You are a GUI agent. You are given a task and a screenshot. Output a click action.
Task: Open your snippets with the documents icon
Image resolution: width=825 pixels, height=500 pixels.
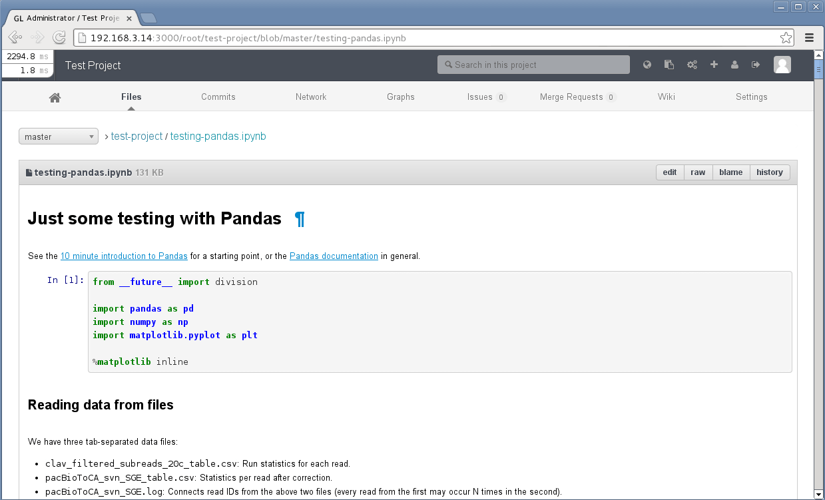[669, 65]
